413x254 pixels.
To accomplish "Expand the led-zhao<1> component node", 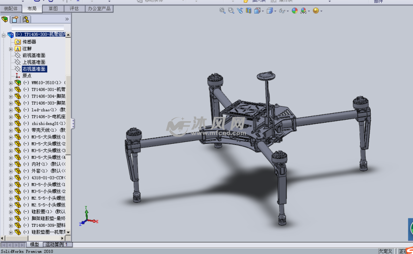I will [x=11, y=110].
